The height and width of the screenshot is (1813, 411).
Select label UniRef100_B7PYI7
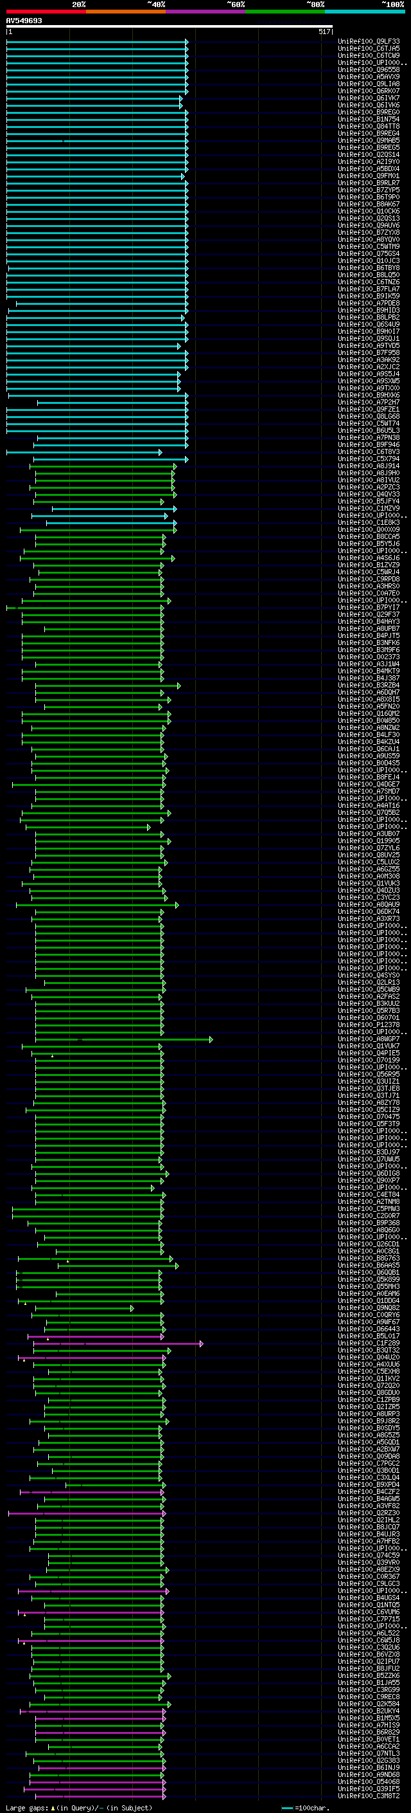coord(369,607)
